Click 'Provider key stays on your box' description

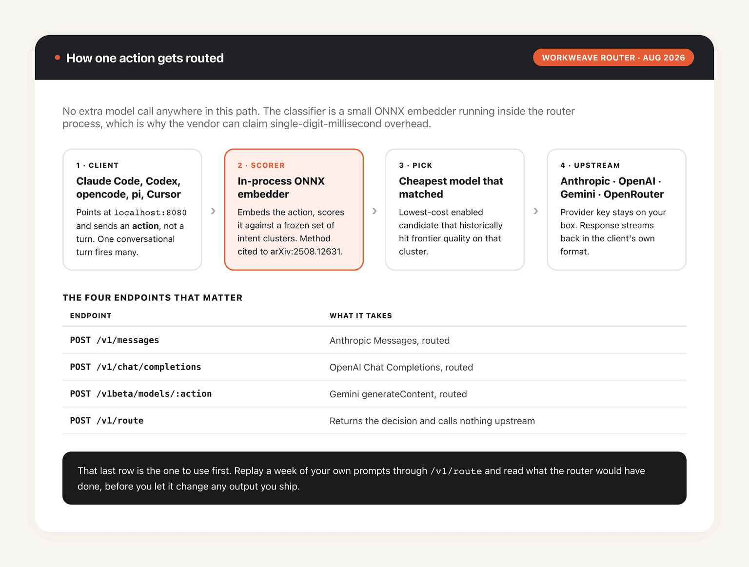(613, 232)
